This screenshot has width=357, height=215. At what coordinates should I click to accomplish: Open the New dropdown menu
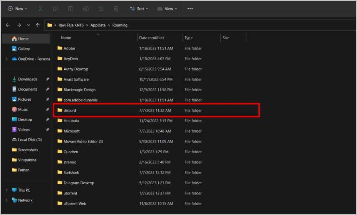coord(17,9)
